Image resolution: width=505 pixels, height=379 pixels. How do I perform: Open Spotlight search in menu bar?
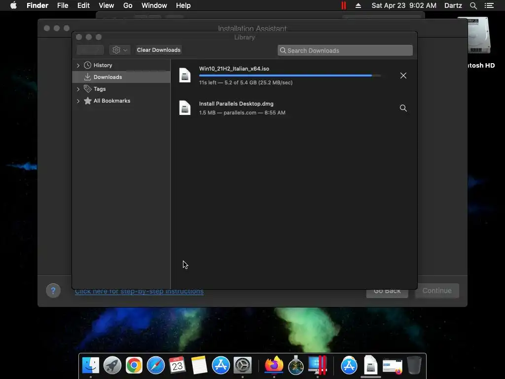pos(473,5)
